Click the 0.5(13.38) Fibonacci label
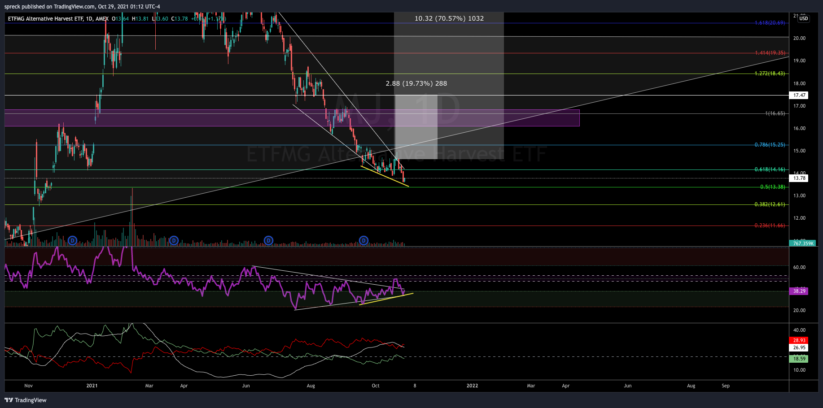The image size is (823, 408). point(772,187)
